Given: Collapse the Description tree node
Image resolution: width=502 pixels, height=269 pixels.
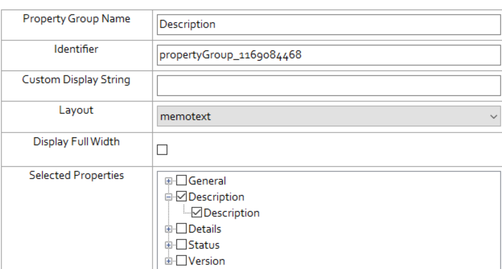Looking at the screenshot, I should point(167,197).
